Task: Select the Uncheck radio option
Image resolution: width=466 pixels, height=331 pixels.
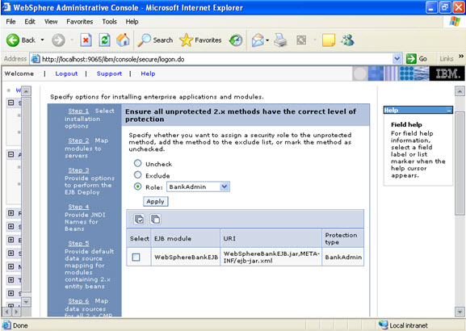Action: pyautogui.click(x=137, y=163)
